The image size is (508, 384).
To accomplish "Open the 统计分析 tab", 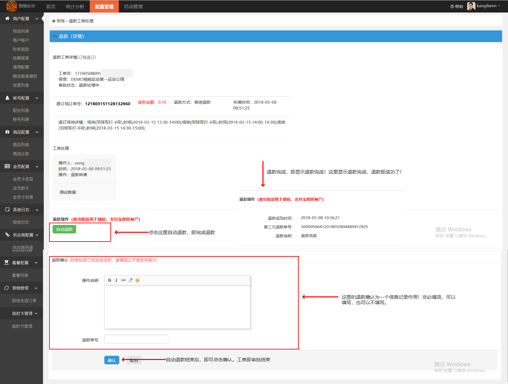I will [x=75, y=6].
